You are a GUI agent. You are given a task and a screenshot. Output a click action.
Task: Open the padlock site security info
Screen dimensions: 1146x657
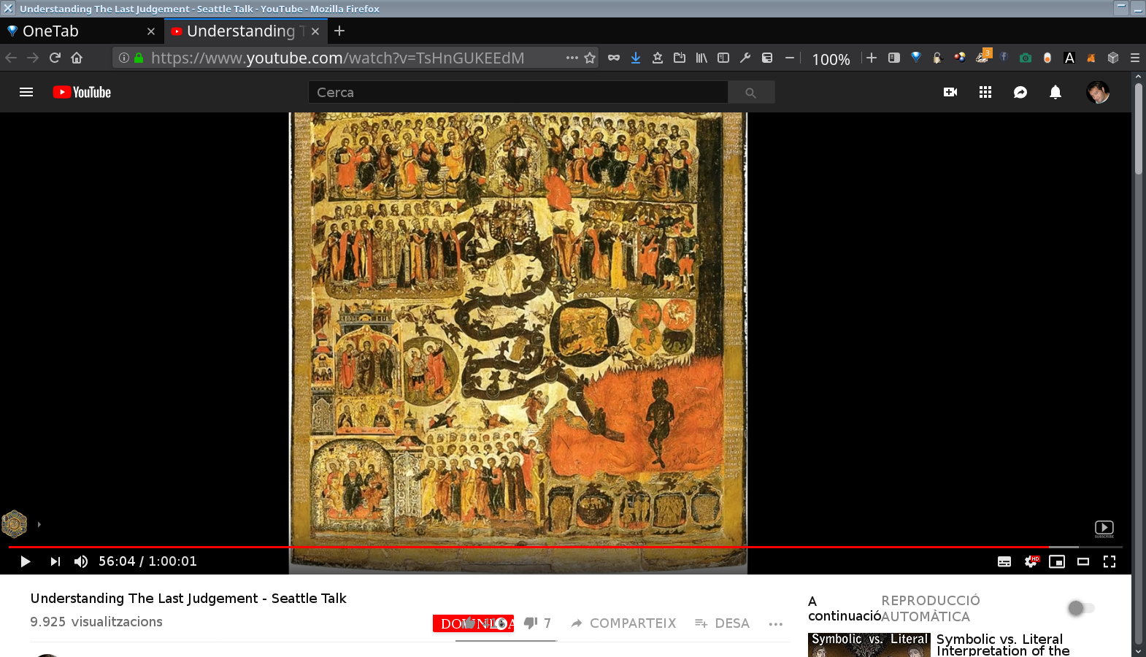[x=139, y=58]
